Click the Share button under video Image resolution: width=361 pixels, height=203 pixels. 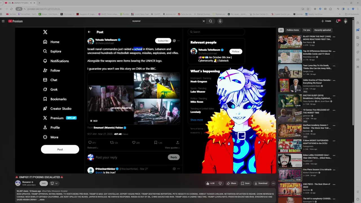click(x=231, y=183)
